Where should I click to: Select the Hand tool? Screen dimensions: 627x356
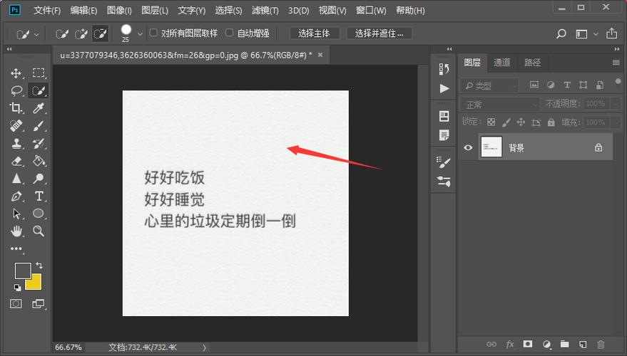(x=16, y=231)
